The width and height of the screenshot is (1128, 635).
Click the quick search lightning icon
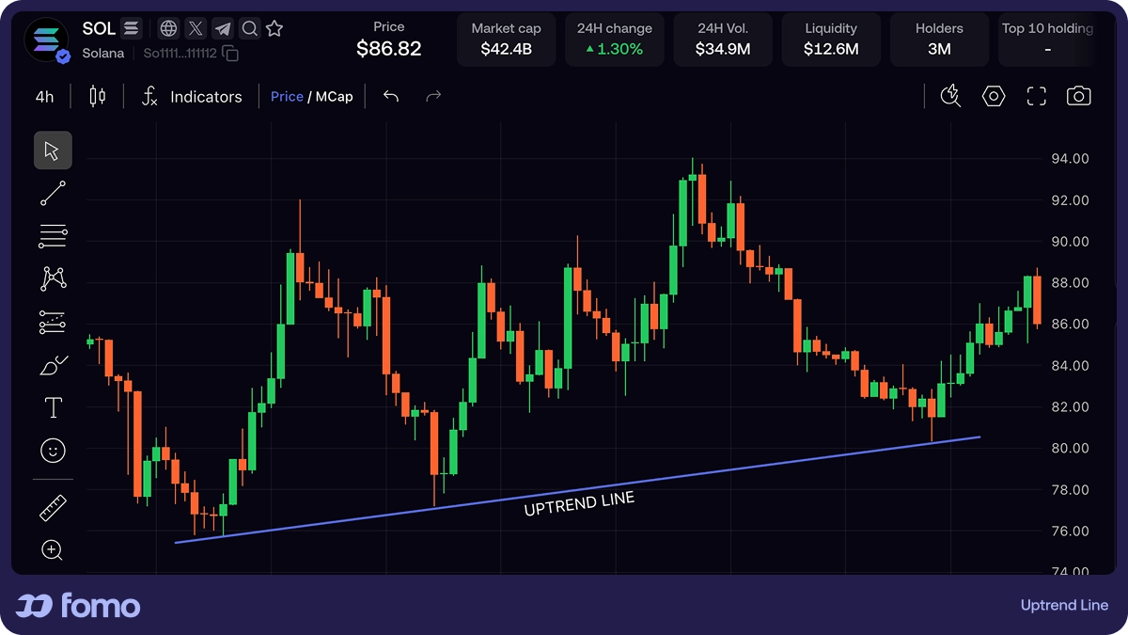point(950,95)
